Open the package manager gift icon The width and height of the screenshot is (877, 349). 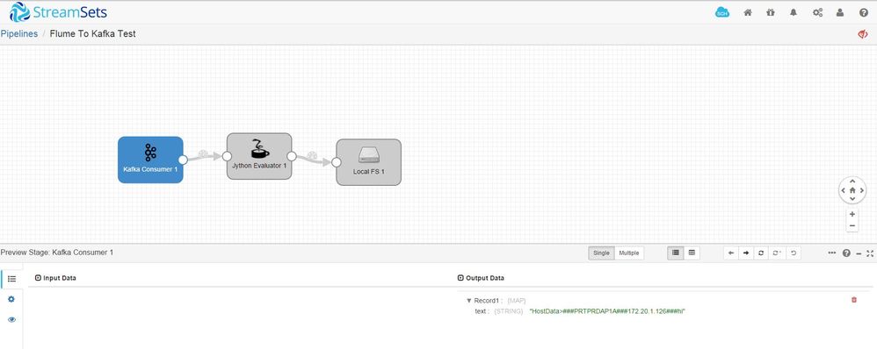tap(770, 12)
